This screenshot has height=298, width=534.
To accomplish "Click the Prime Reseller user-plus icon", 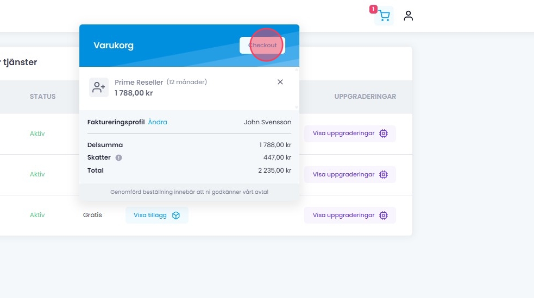I will tap(99, 87).
